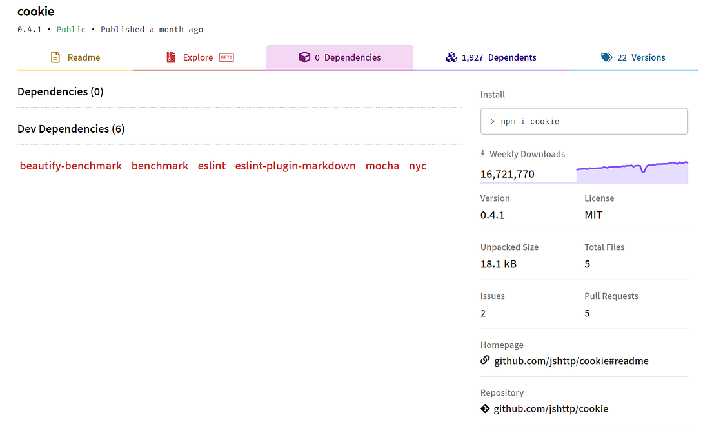Viewport: 712px width, 431px height.
Task: Click the purple Dependencies box icon
Action: pos(304,57)
